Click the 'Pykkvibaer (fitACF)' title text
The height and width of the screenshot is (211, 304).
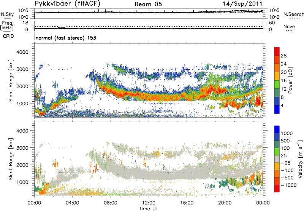pyautogui.click(x=67, y=3)
